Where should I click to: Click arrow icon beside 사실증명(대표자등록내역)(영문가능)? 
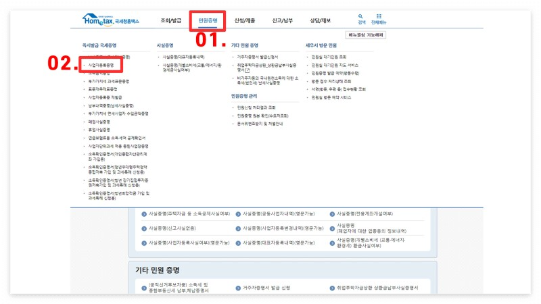pos(238,243)
